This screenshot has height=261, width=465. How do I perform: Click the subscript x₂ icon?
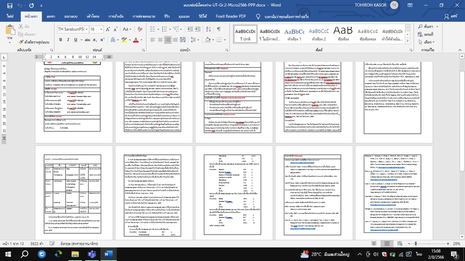(94, 40)
